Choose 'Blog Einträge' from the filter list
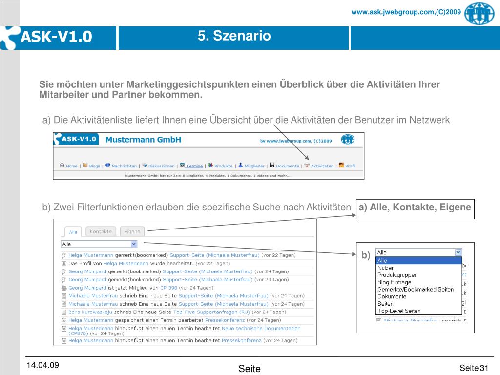Viewport: 500px width, 375px height. click(394, 282)
